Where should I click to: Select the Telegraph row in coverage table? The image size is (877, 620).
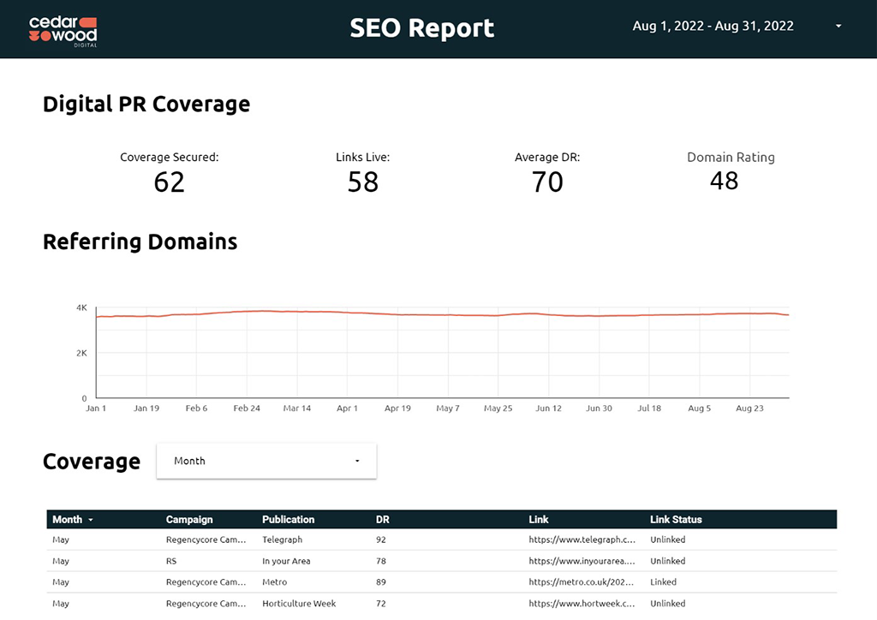[x=282, y=540]
